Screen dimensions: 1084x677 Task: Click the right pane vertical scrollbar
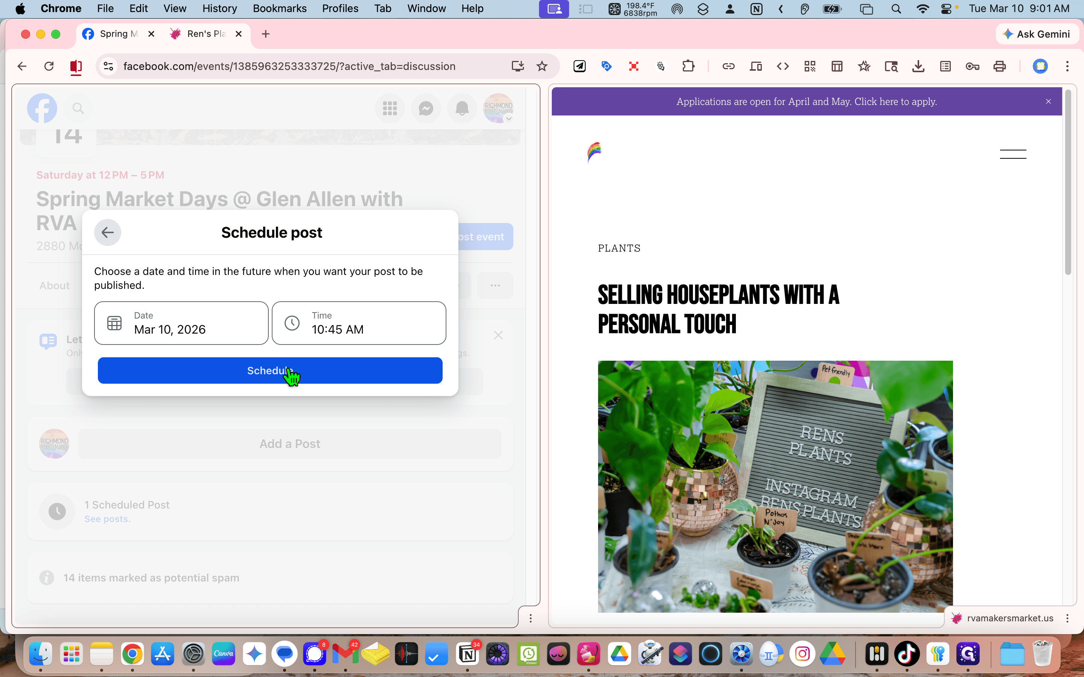coord(1068,183)
